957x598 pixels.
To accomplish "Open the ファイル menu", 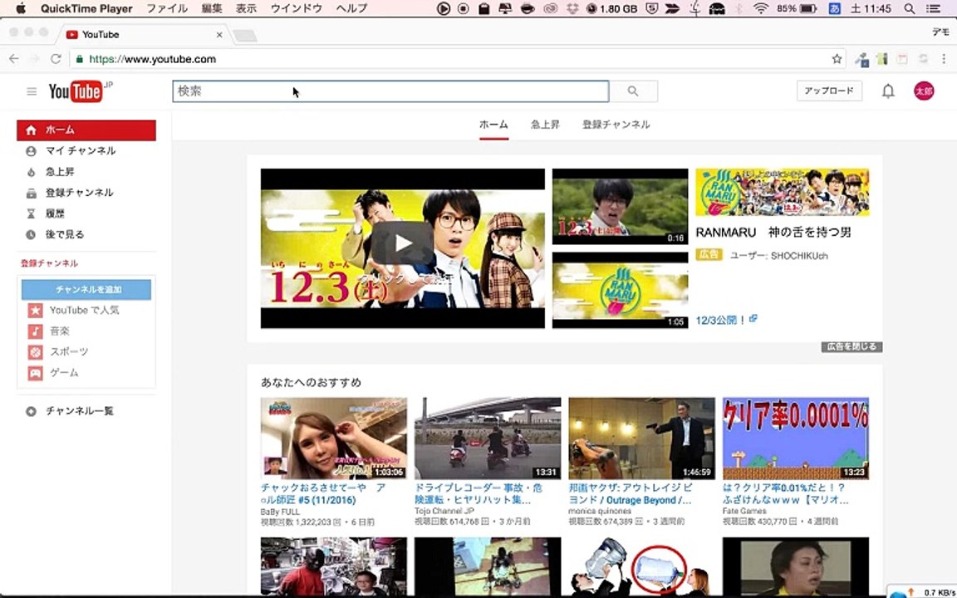I will [x=167, y=8].
